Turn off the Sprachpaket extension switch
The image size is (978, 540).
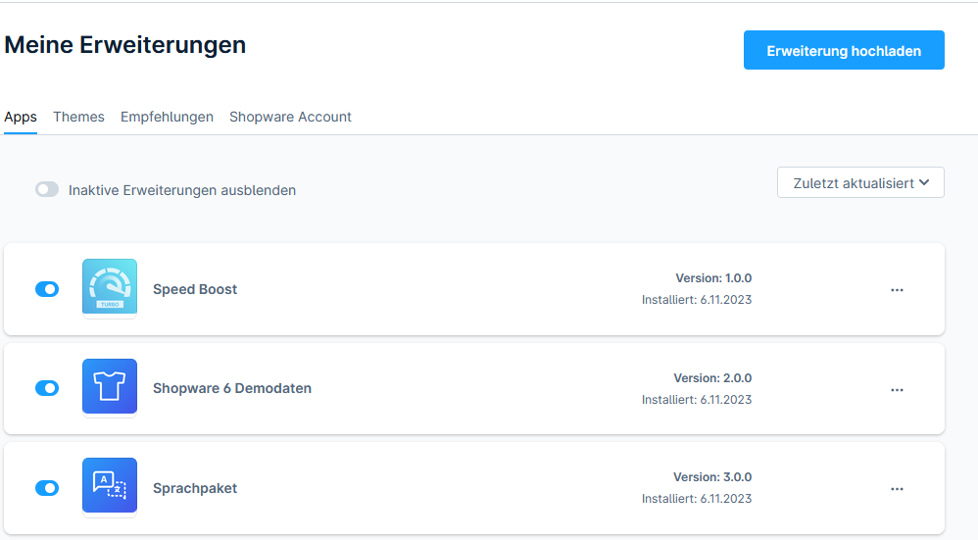coord(47,487)
